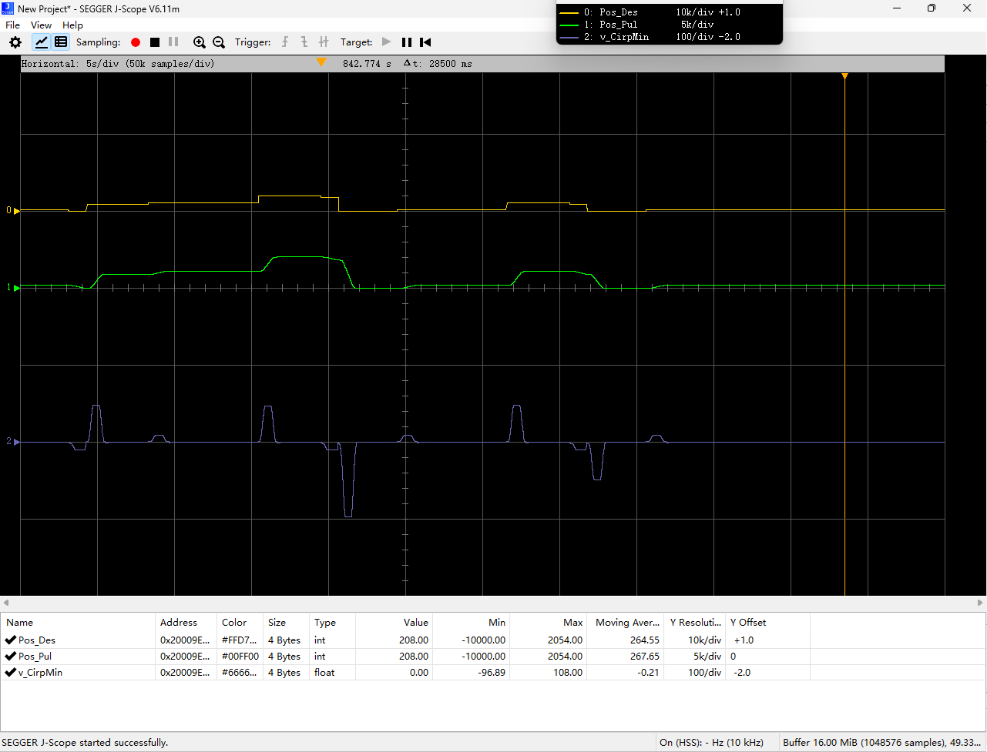Switch to table data view icon
The height and width of the screenshot is (752, 987).
61,42
